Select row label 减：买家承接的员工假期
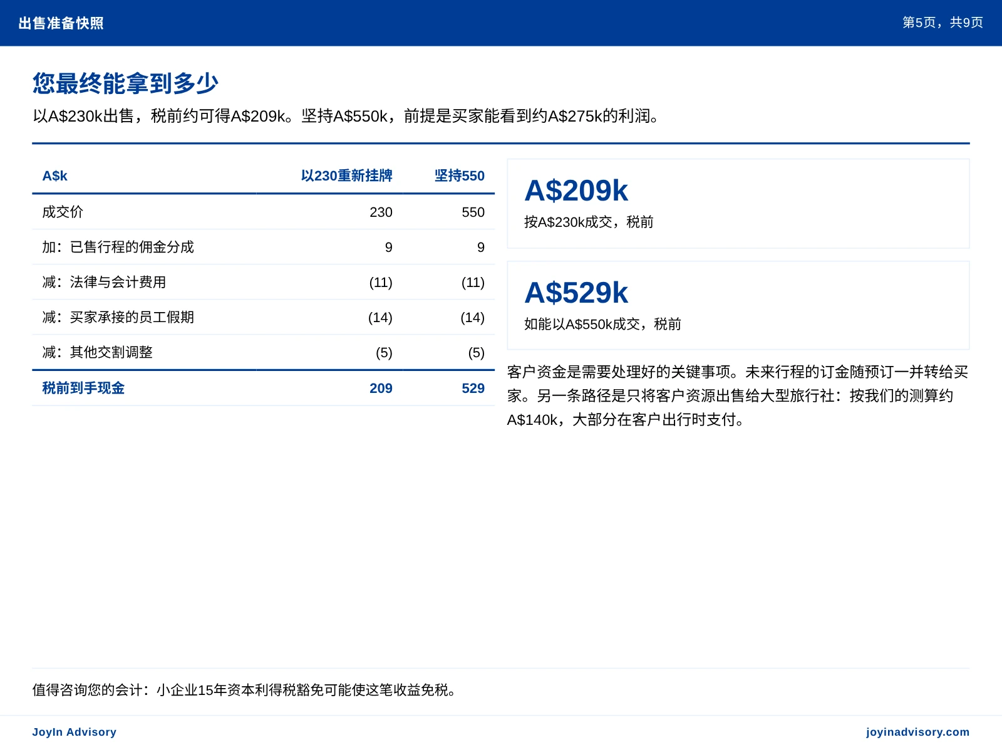1002x752 pixels. point(118,317)
